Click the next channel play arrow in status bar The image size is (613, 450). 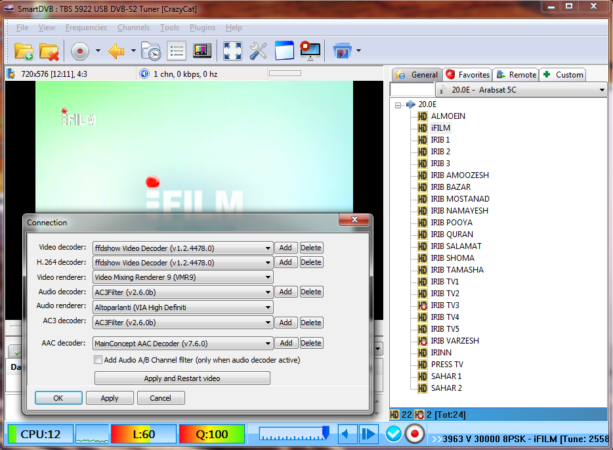click(369, 434)
